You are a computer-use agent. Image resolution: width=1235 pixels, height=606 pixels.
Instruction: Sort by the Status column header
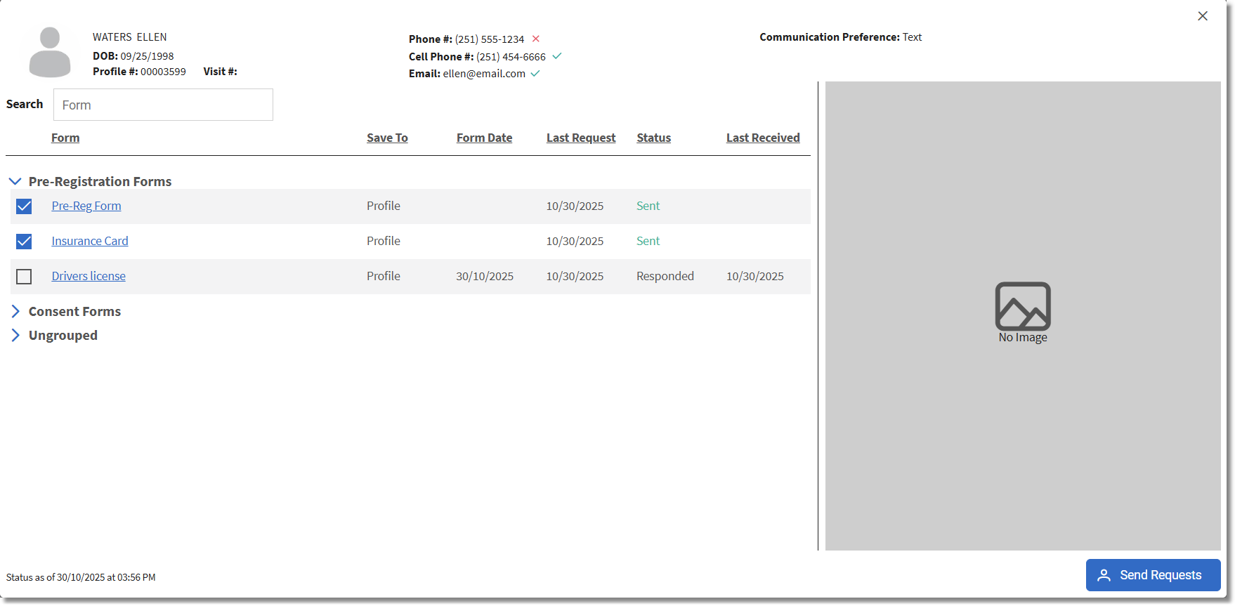653,138
